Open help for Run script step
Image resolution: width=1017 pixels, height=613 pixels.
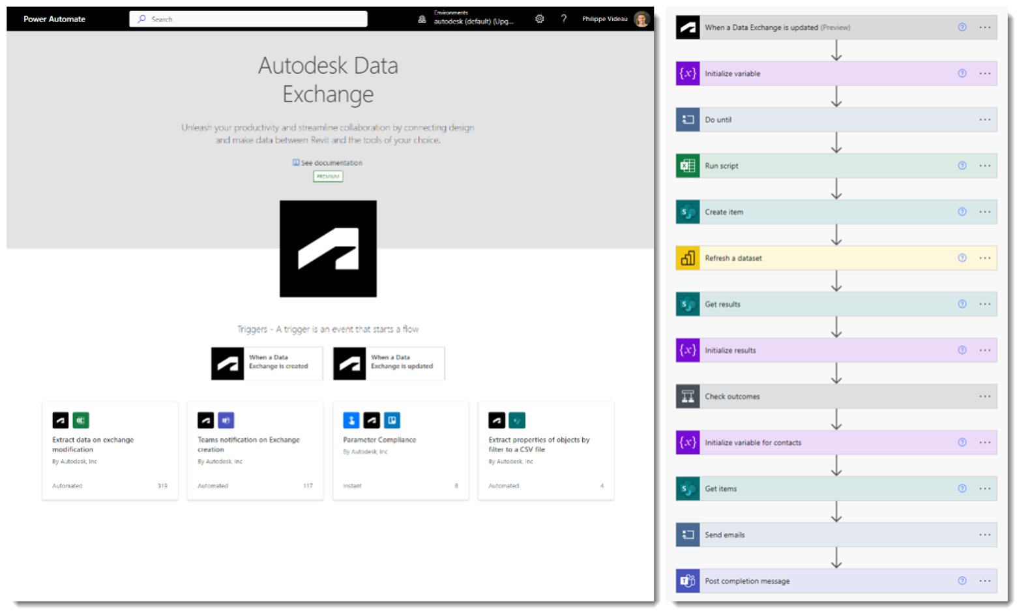(x=962, y=166)
